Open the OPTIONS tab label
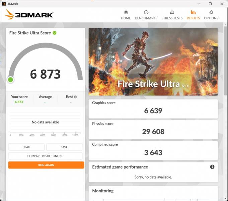The height and width of the screenshot is (201, 228). (211, 18)
